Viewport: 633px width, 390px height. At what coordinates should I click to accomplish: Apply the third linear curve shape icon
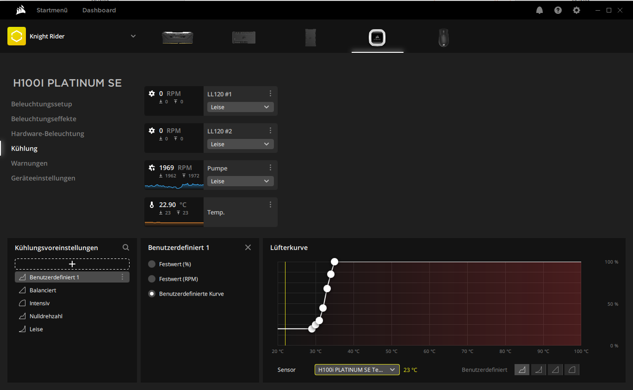pyautogui.click(x=555, y=370)
